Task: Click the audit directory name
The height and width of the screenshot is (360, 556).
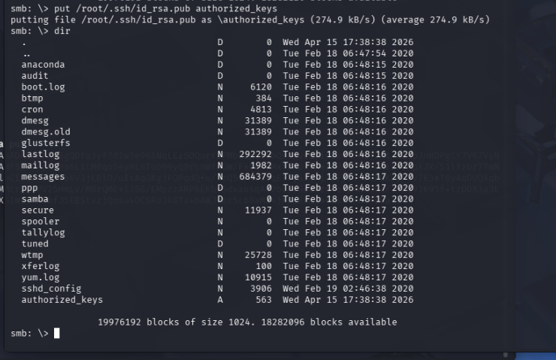Action: coord(35,76)
